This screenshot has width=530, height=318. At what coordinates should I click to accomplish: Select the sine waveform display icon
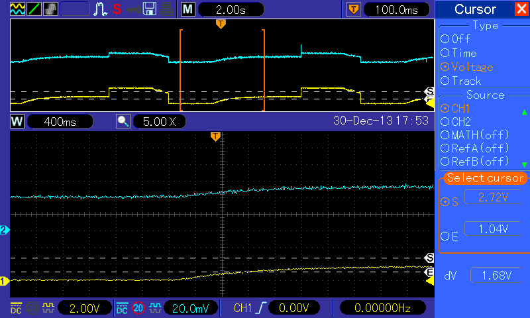click(x=17, y=9)
